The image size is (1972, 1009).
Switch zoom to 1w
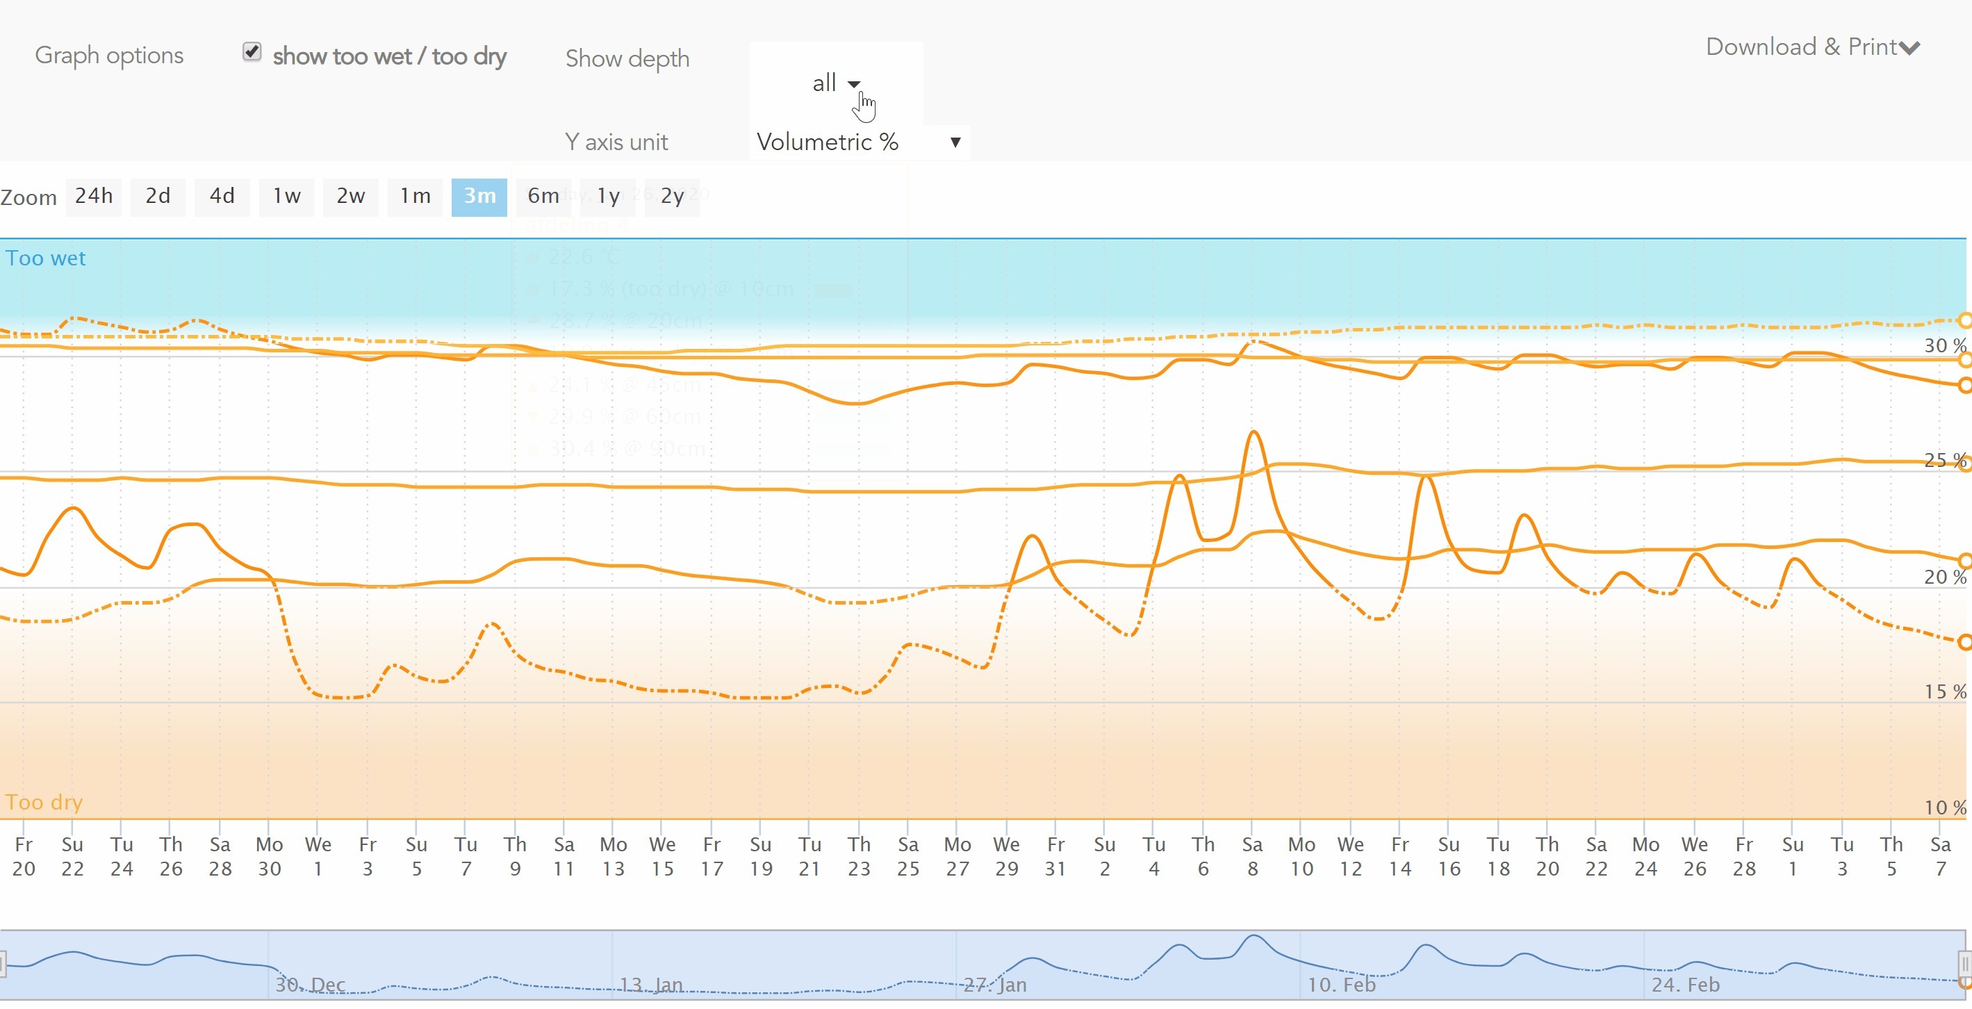tap(286, 197)
